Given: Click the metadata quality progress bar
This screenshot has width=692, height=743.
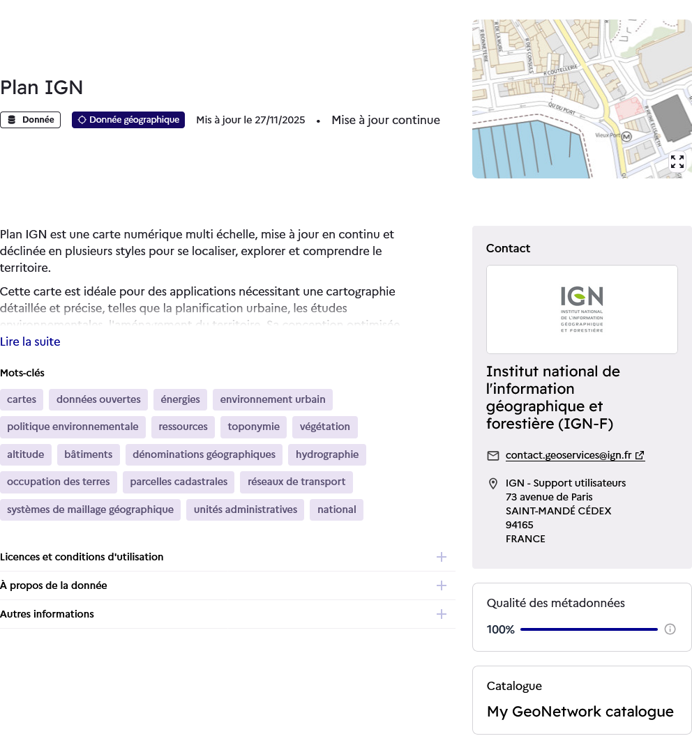Looking at the screenshot, I should tap(588, 629).
